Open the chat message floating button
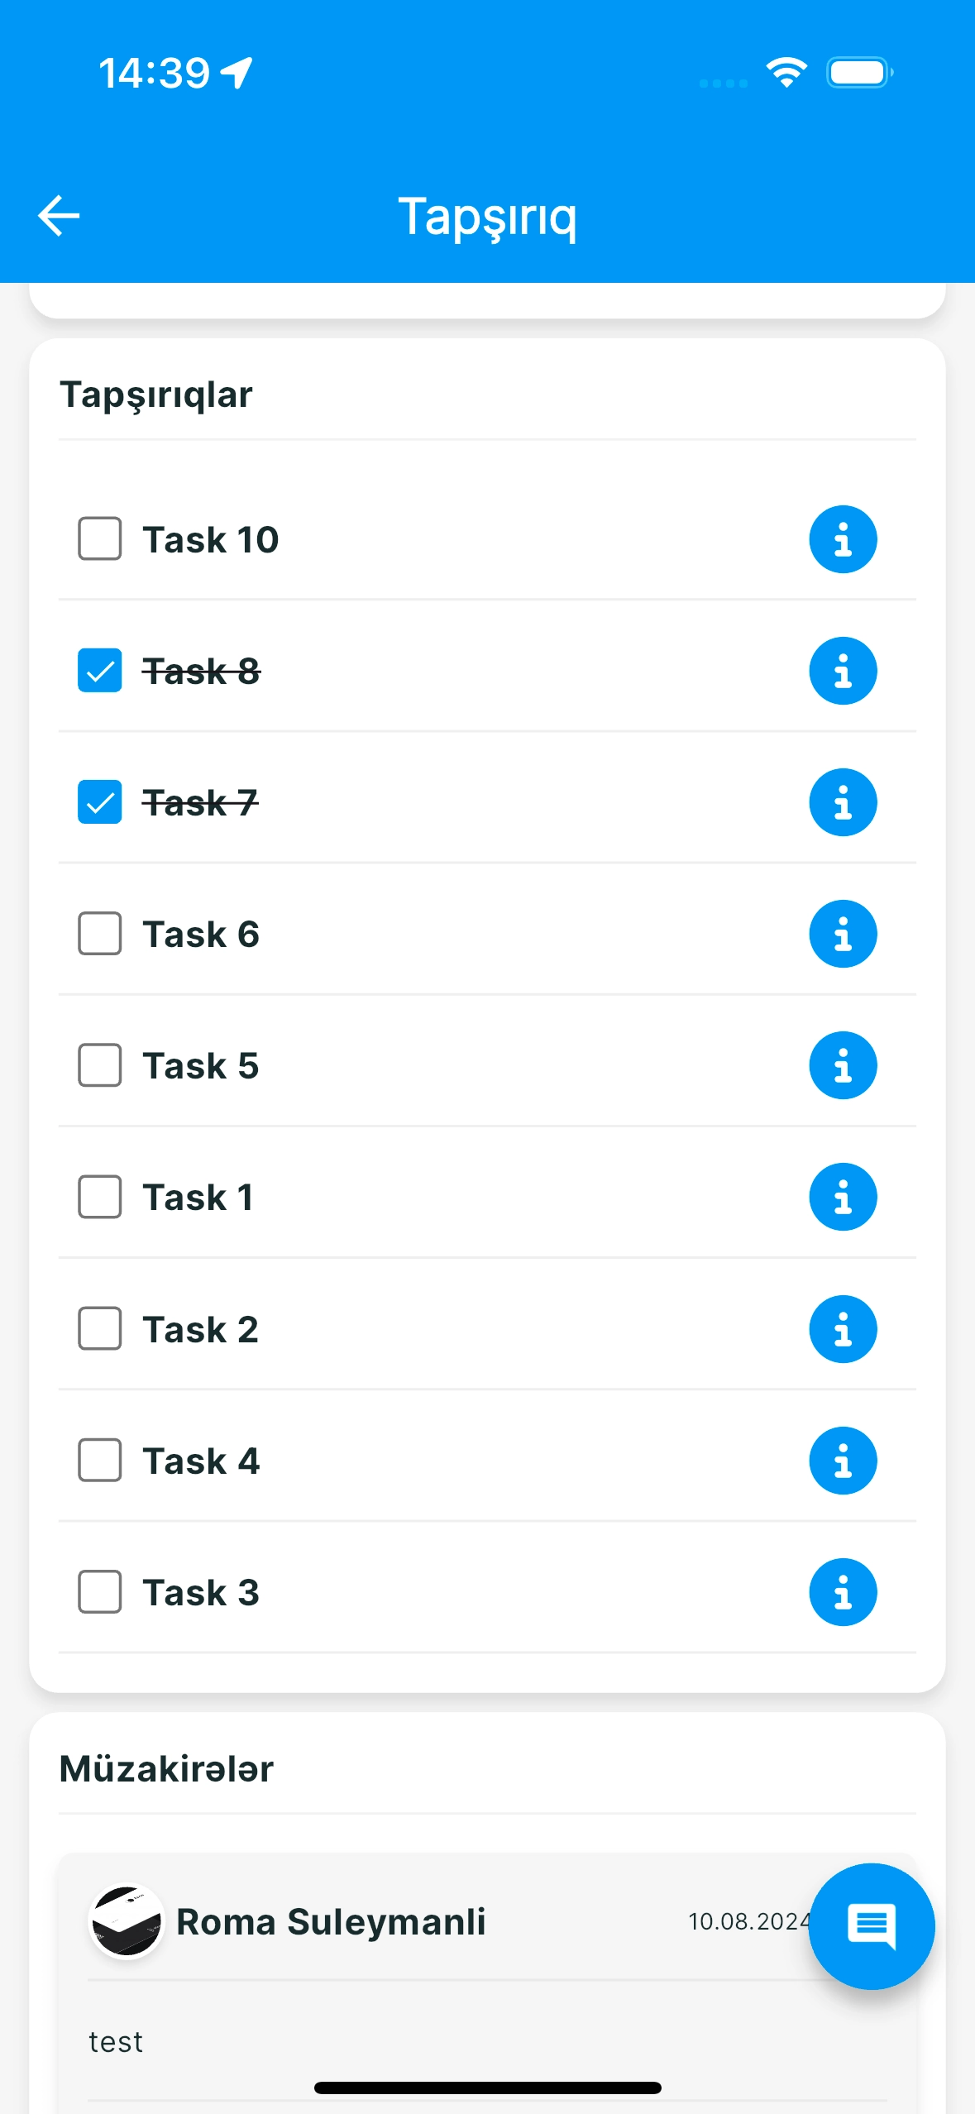Image resolution: width=975 pixels, height=2114 pixels. coord(872,1926)
